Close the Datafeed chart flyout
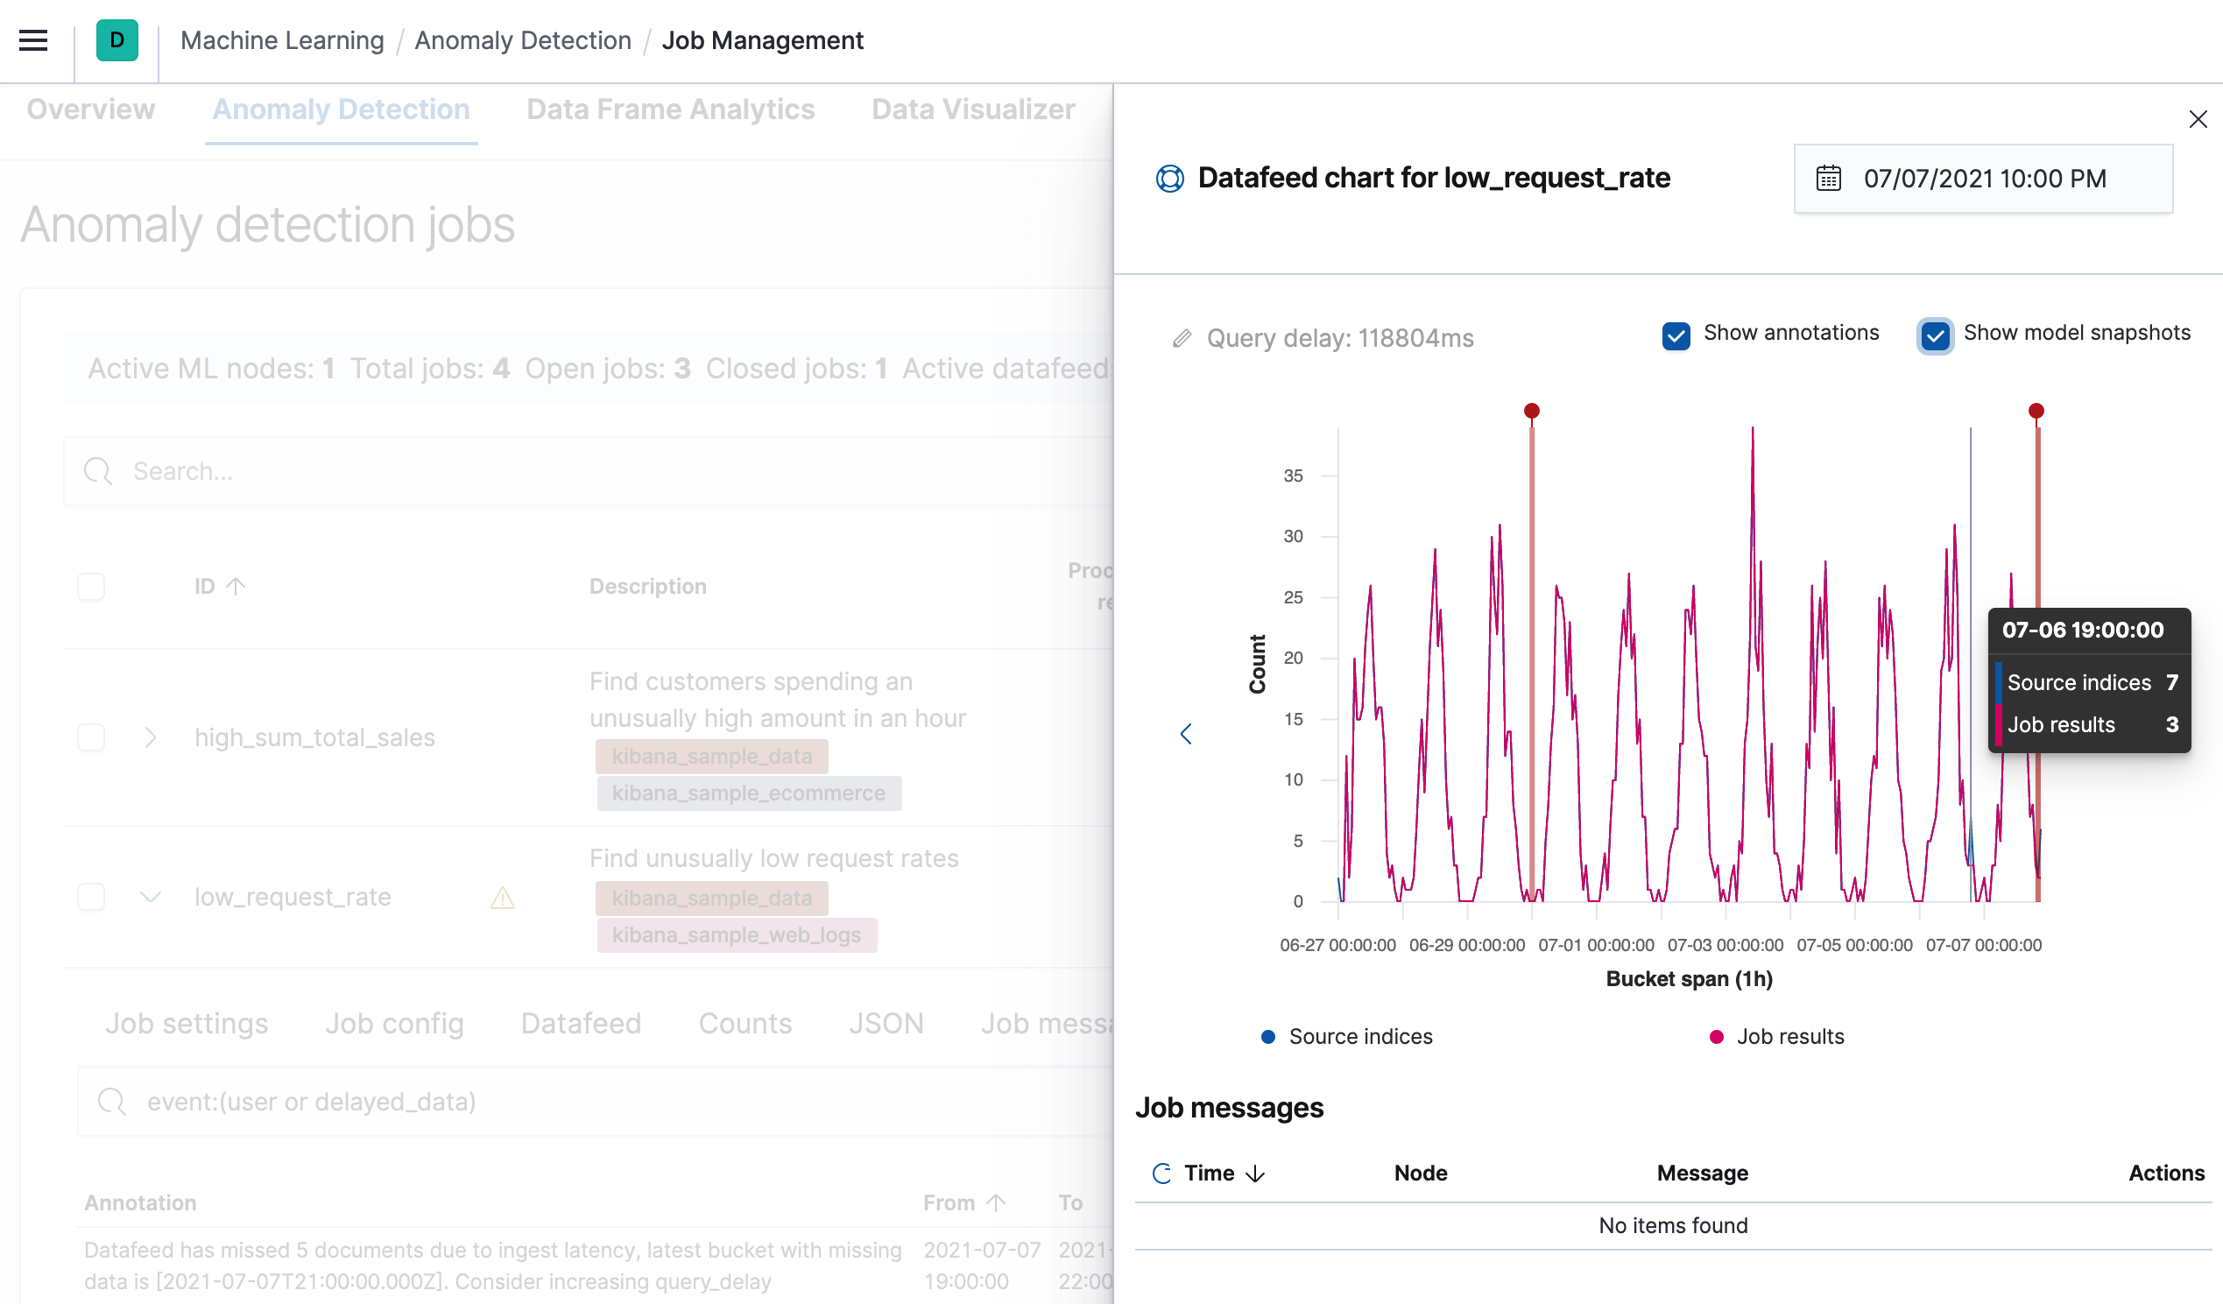 tap(2197, 119)
